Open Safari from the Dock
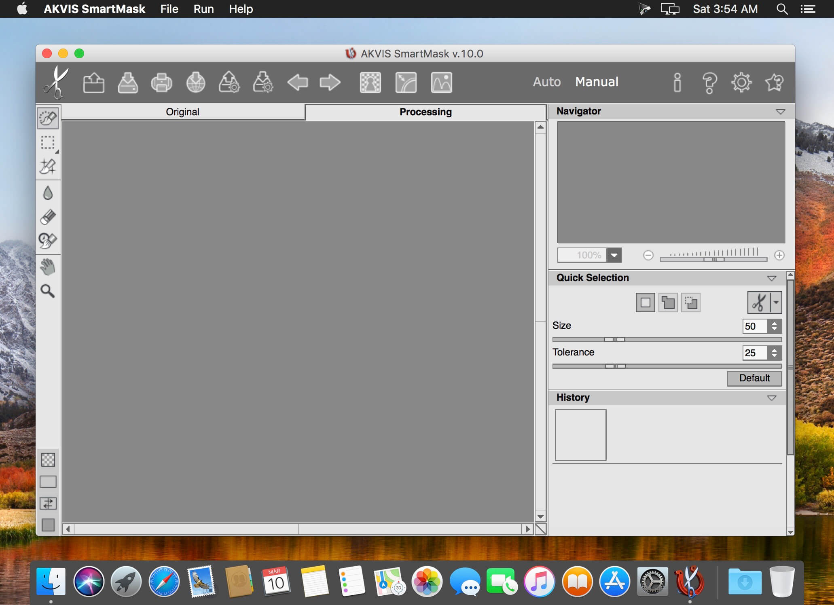Image resolution: width=834 pixels, height=605 pixels. pos(164,582)
